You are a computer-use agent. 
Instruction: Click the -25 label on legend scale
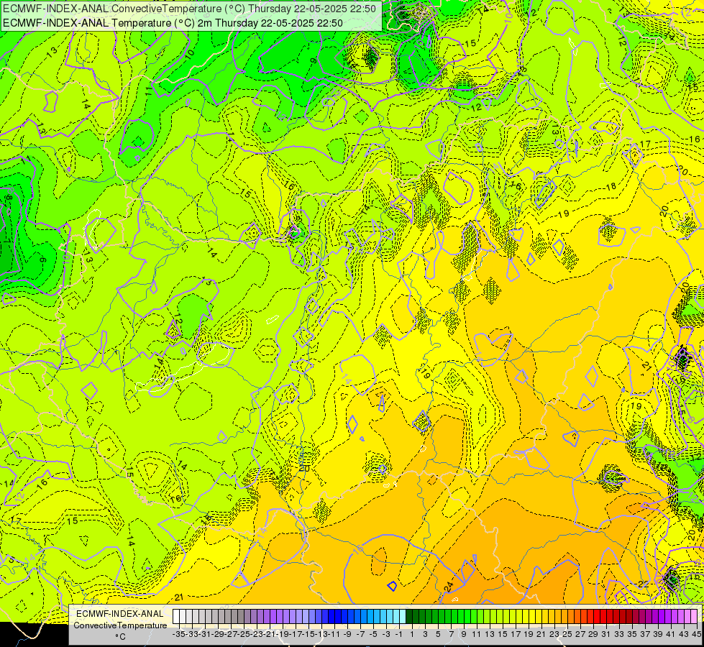(244, 634)
